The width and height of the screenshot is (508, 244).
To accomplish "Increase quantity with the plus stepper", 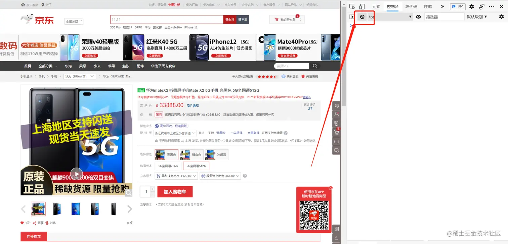I will pos(153,189).
